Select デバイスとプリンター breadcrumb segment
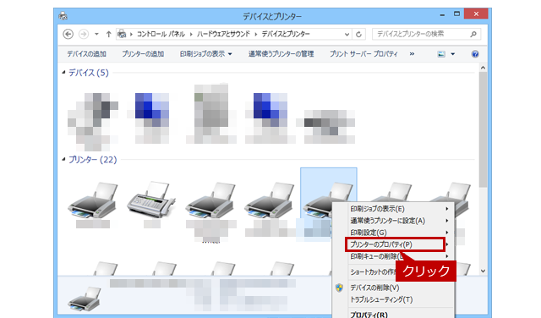Viewport: 541px width, 318px height. click(286, 34)
